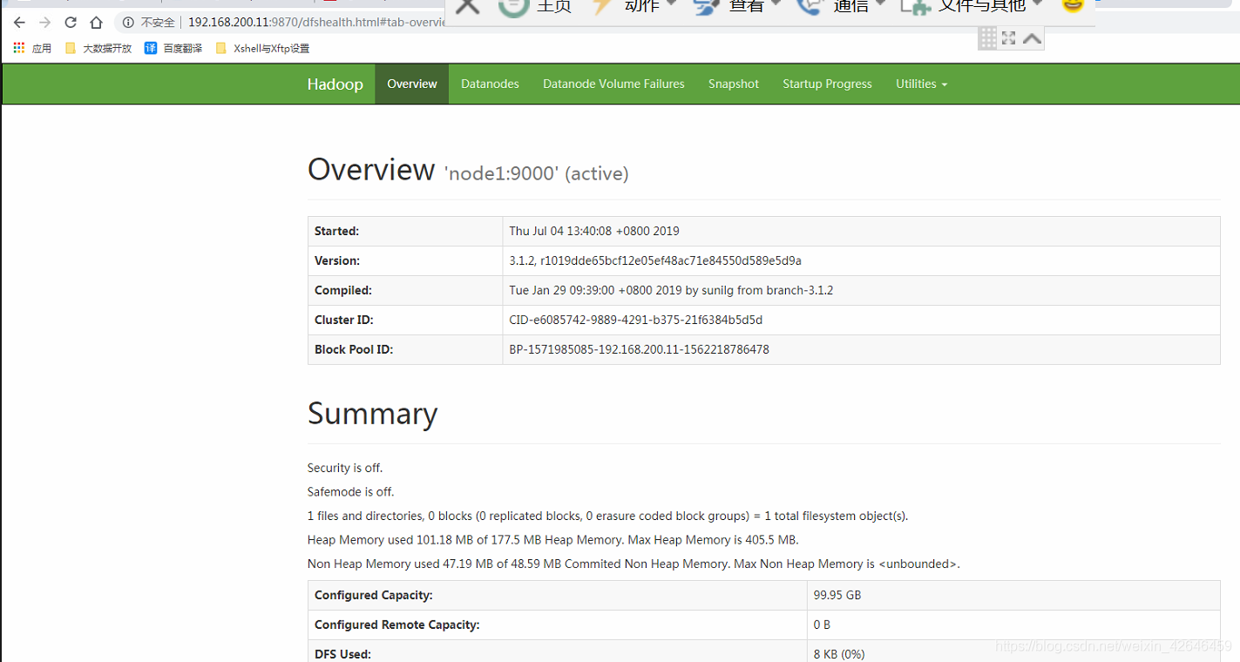Screen dimensions: 1240x662
Task: Reload the current page
Action: tap(71, 23)
